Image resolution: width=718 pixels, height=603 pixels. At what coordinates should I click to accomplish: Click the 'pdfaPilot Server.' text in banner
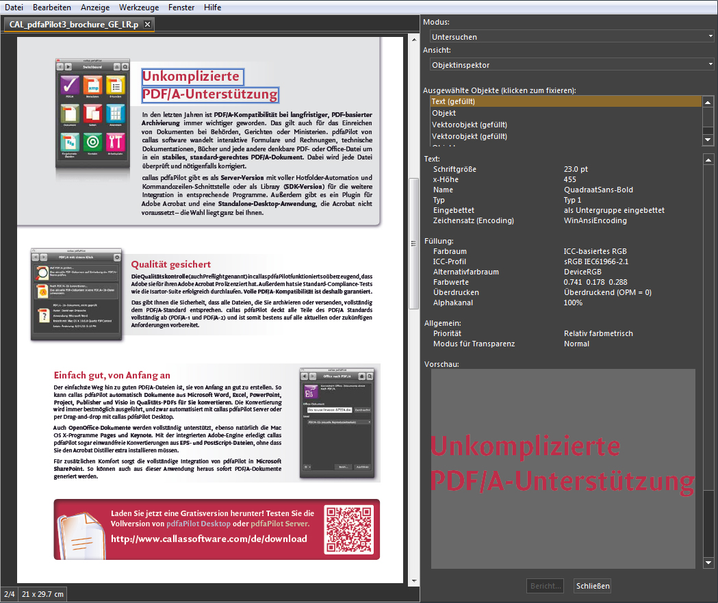pyautogui.click(x=280, y=524)
